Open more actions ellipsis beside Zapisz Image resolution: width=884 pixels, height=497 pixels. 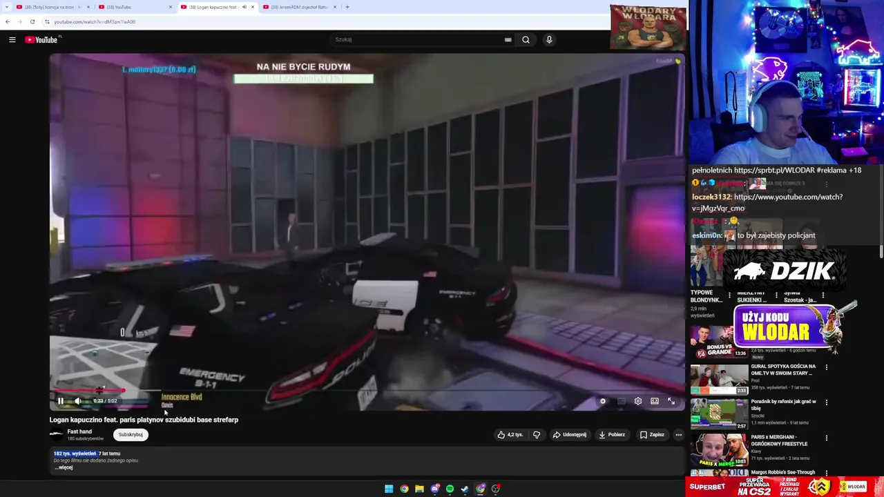click(679, 435)
